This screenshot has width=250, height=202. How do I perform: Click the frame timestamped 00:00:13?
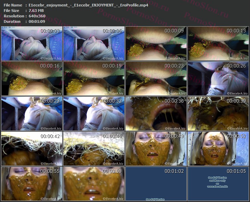tap(218, 44)
